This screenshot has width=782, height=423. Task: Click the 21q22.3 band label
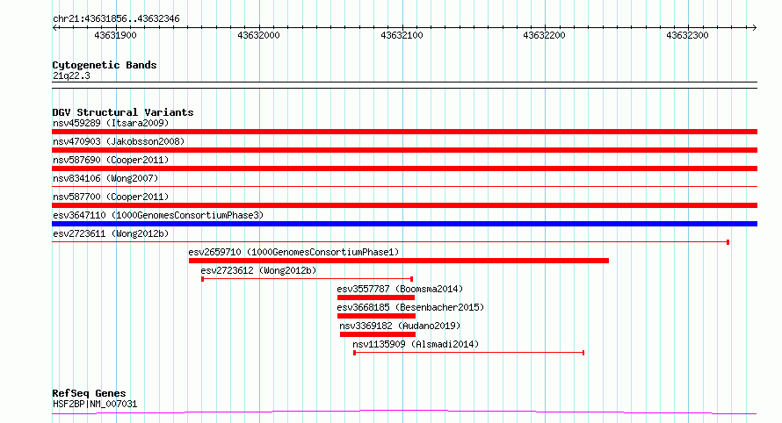click(71, 75)
